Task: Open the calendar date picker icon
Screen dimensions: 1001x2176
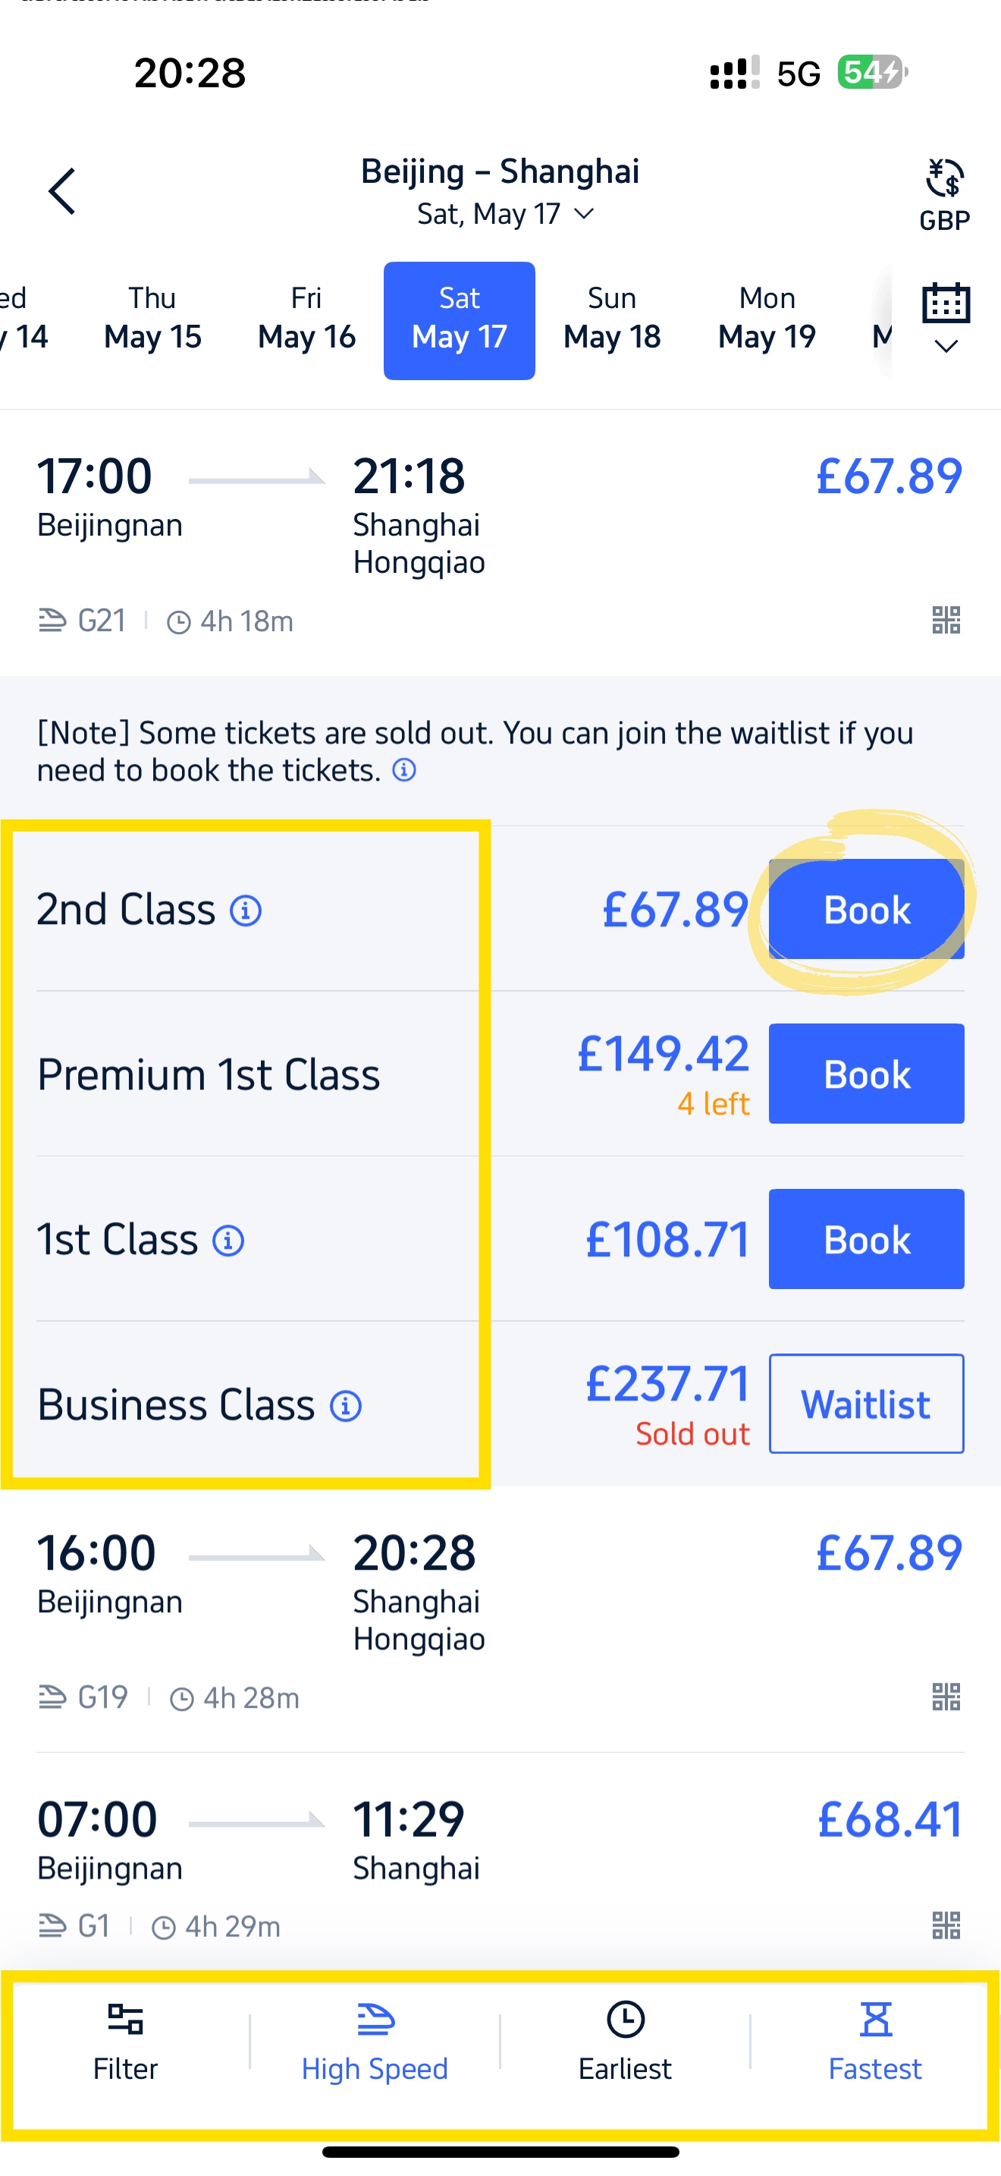Action: pyautogui.click(x=946, y=317)
